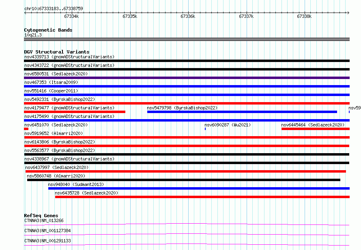This screenshot has width=361, height=250.
Task: Select the black bar under nsv4343722
Action: click(187, 69)
